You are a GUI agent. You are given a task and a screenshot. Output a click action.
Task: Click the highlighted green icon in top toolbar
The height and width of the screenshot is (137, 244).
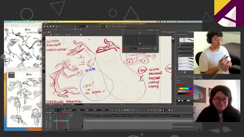(x=103, y=26)
